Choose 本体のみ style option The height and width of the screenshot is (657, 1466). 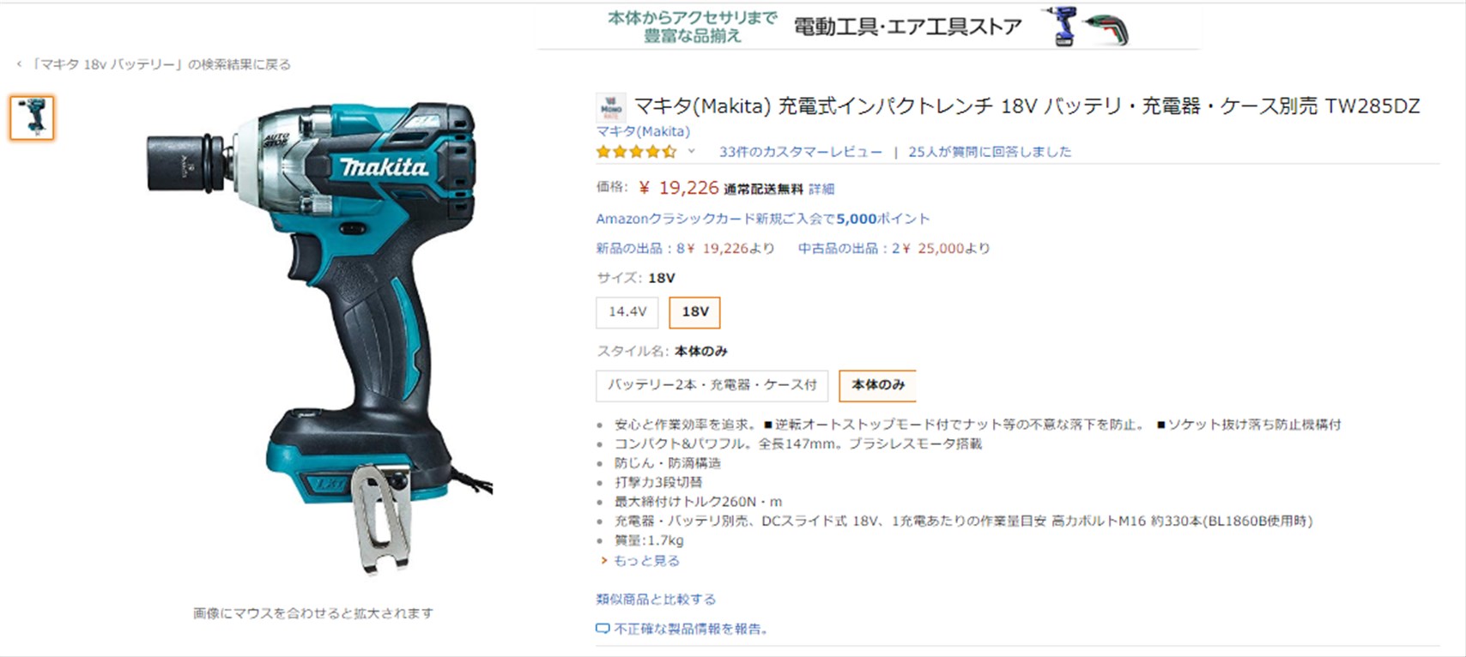point(877,385)
